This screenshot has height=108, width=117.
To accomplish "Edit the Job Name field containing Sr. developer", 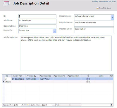I will (37, 21).
